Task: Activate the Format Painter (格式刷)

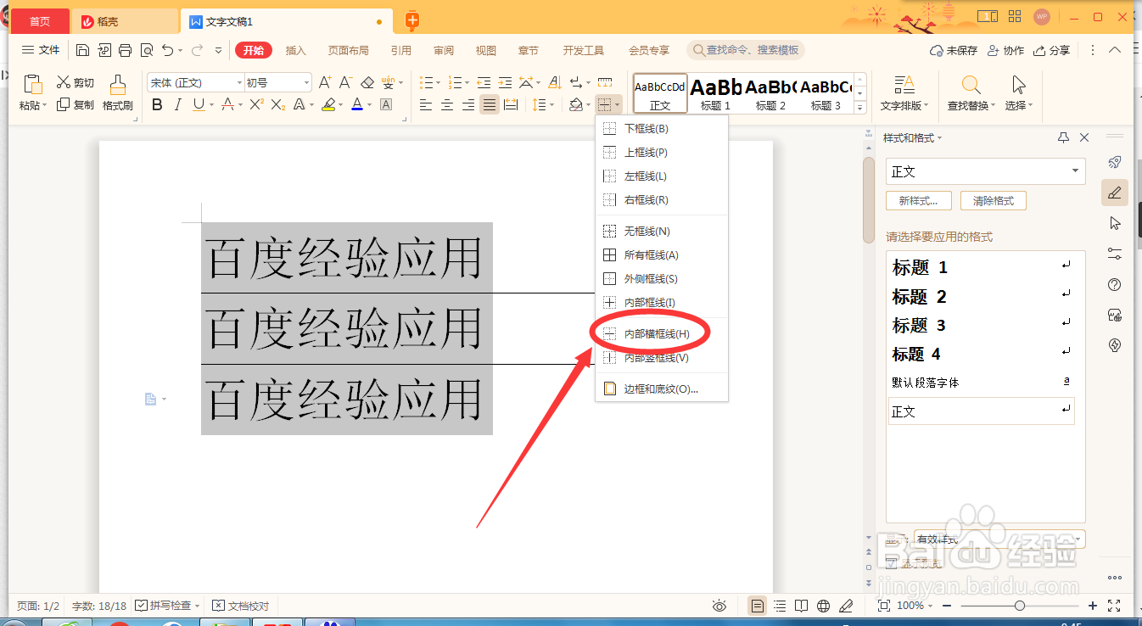Action: (118, 93)
